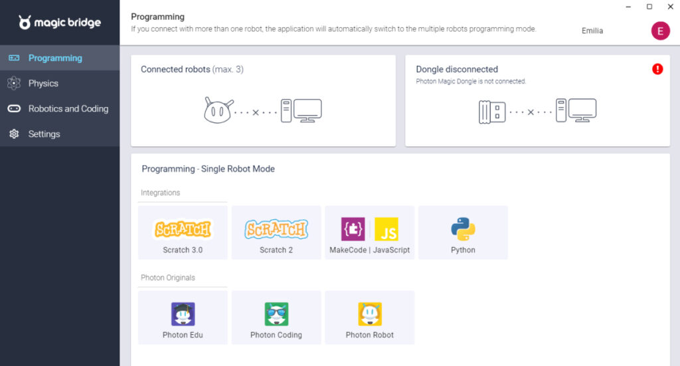The image size is (680, 366).
Task: Click the Magic Bridge logo
Action: [60, 23]
